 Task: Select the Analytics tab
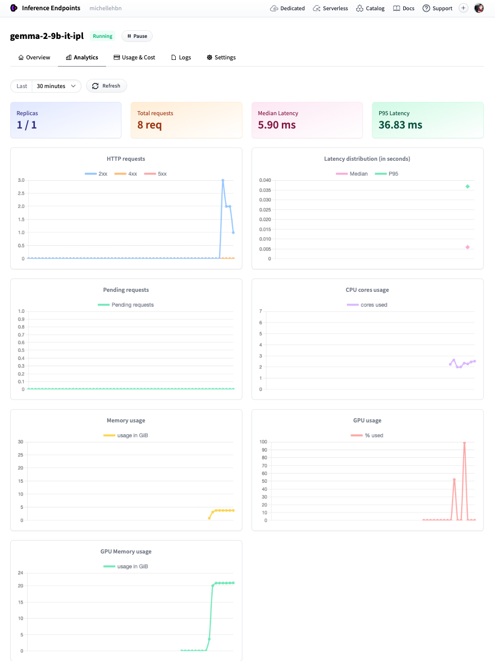tap(82, 57)
